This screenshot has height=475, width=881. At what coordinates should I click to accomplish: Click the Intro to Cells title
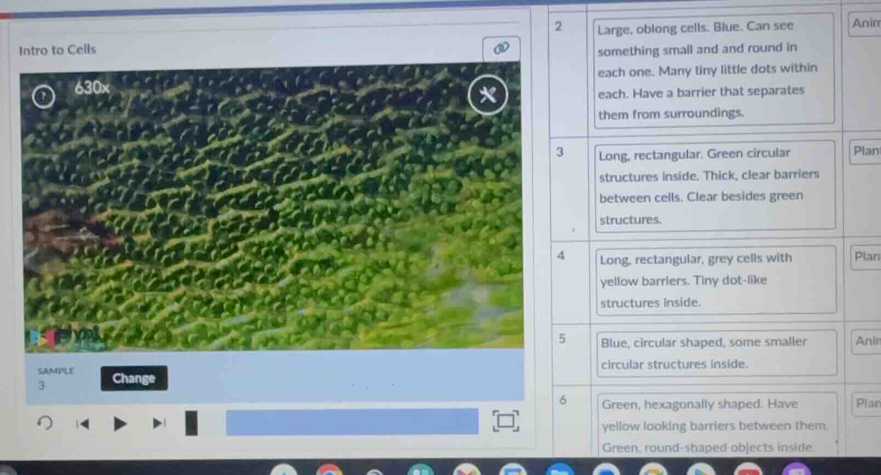click(57, 50)
